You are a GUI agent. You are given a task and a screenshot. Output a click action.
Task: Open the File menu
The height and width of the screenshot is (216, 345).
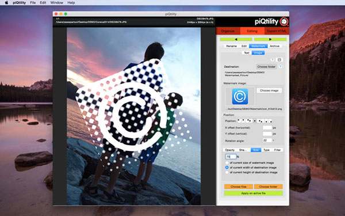pyautogui.click(x=33, y=3)
